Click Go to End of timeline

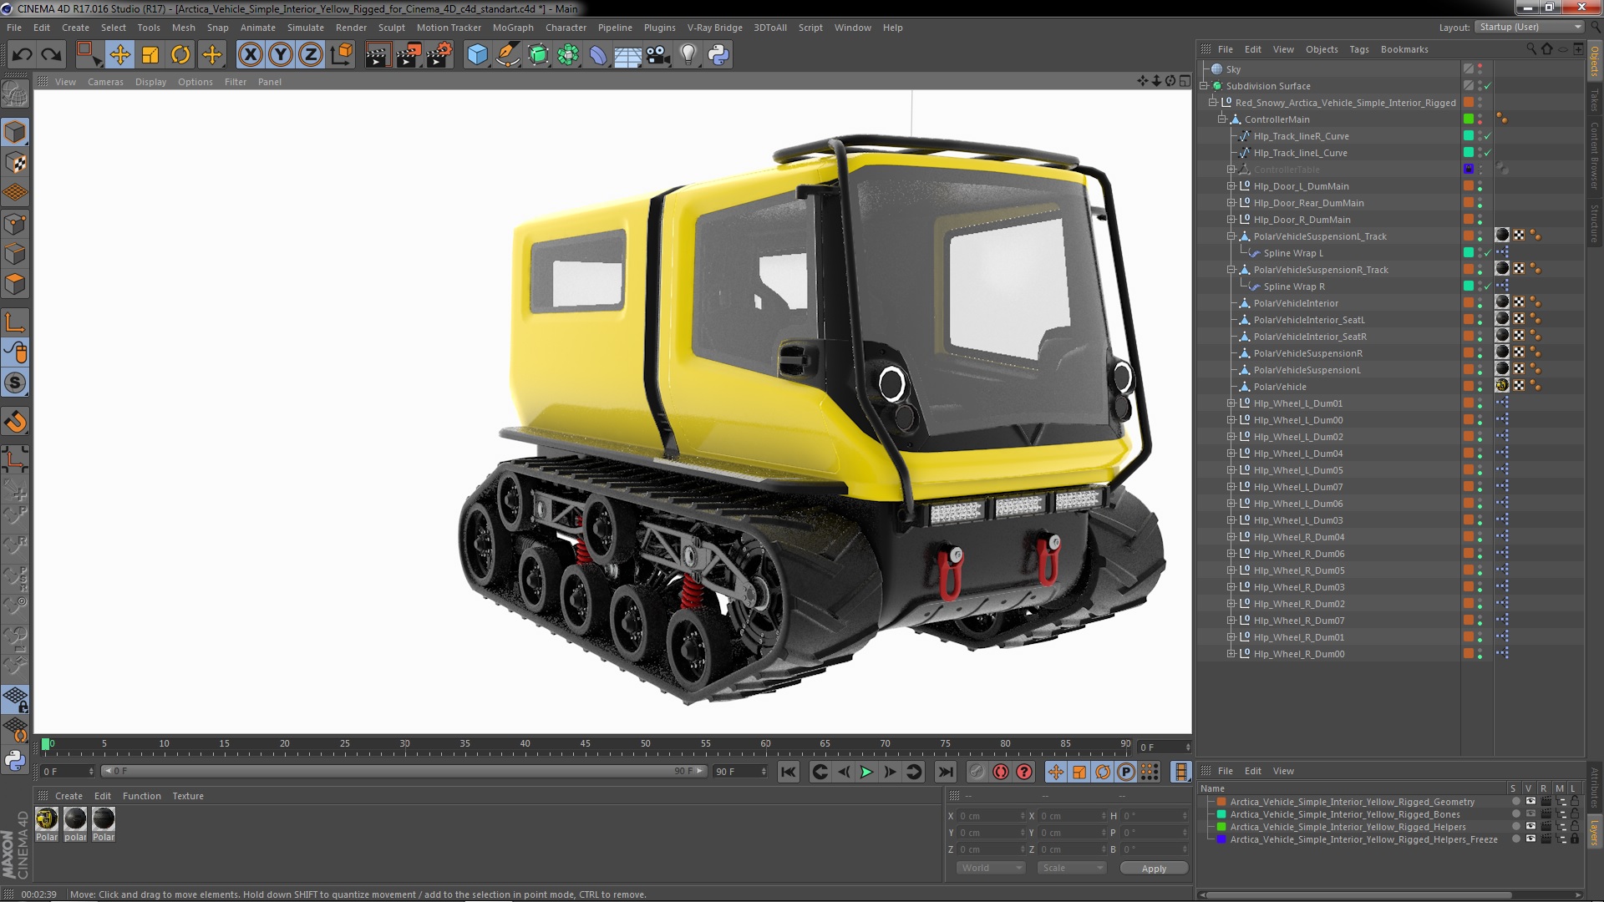tap(945, 773)
